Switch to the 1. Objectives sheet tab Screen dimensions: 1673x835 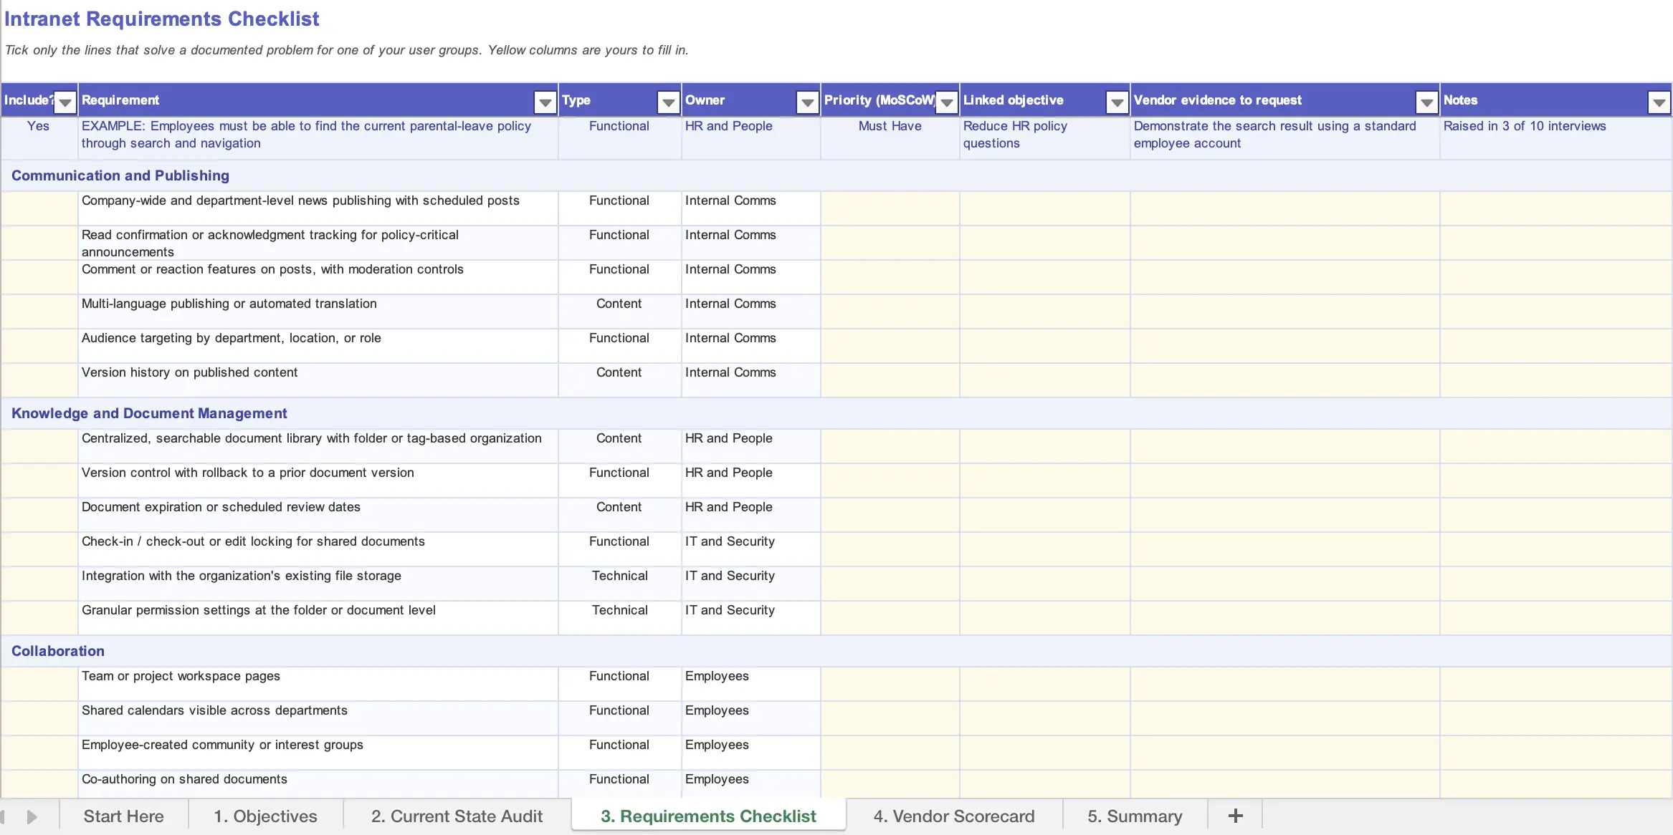(265, 816)
